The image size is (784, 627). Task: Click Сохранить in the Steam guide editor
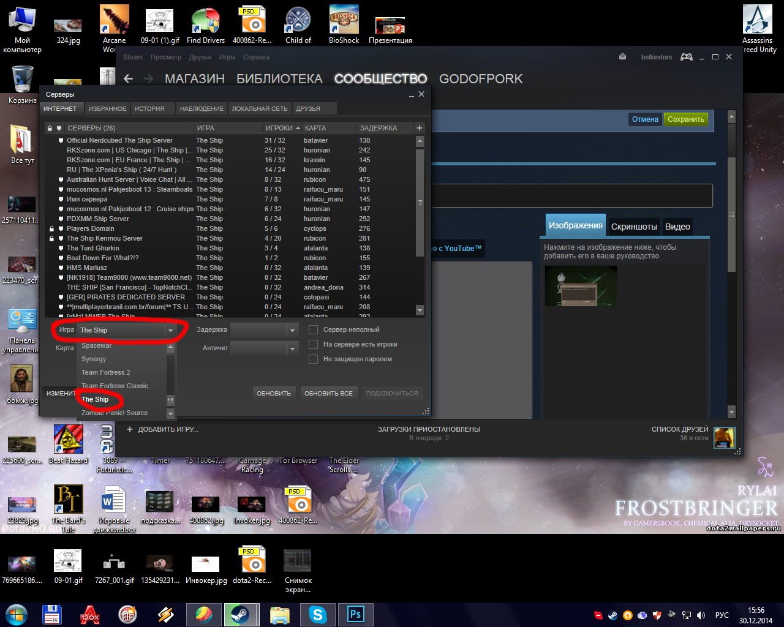tap(685, 119)
